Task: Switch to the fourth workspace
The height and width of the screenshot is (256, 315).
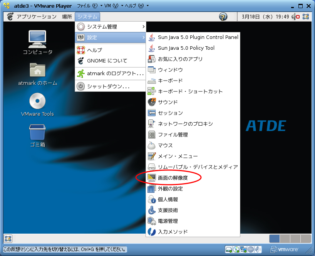Action: pyautogui.click(x=306, y=239)
